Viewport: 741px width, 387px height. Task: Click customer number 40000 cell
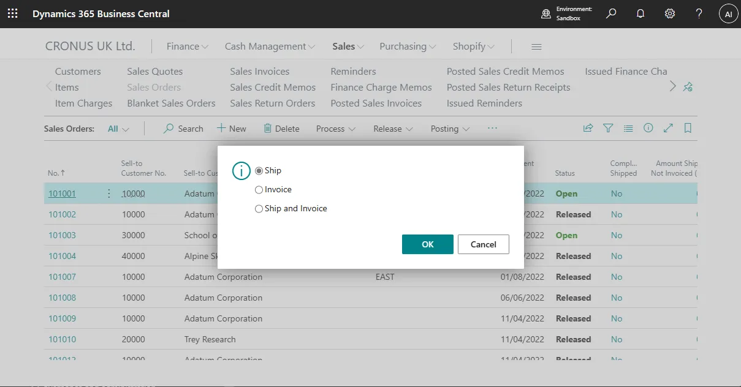[x=134, y=256]
